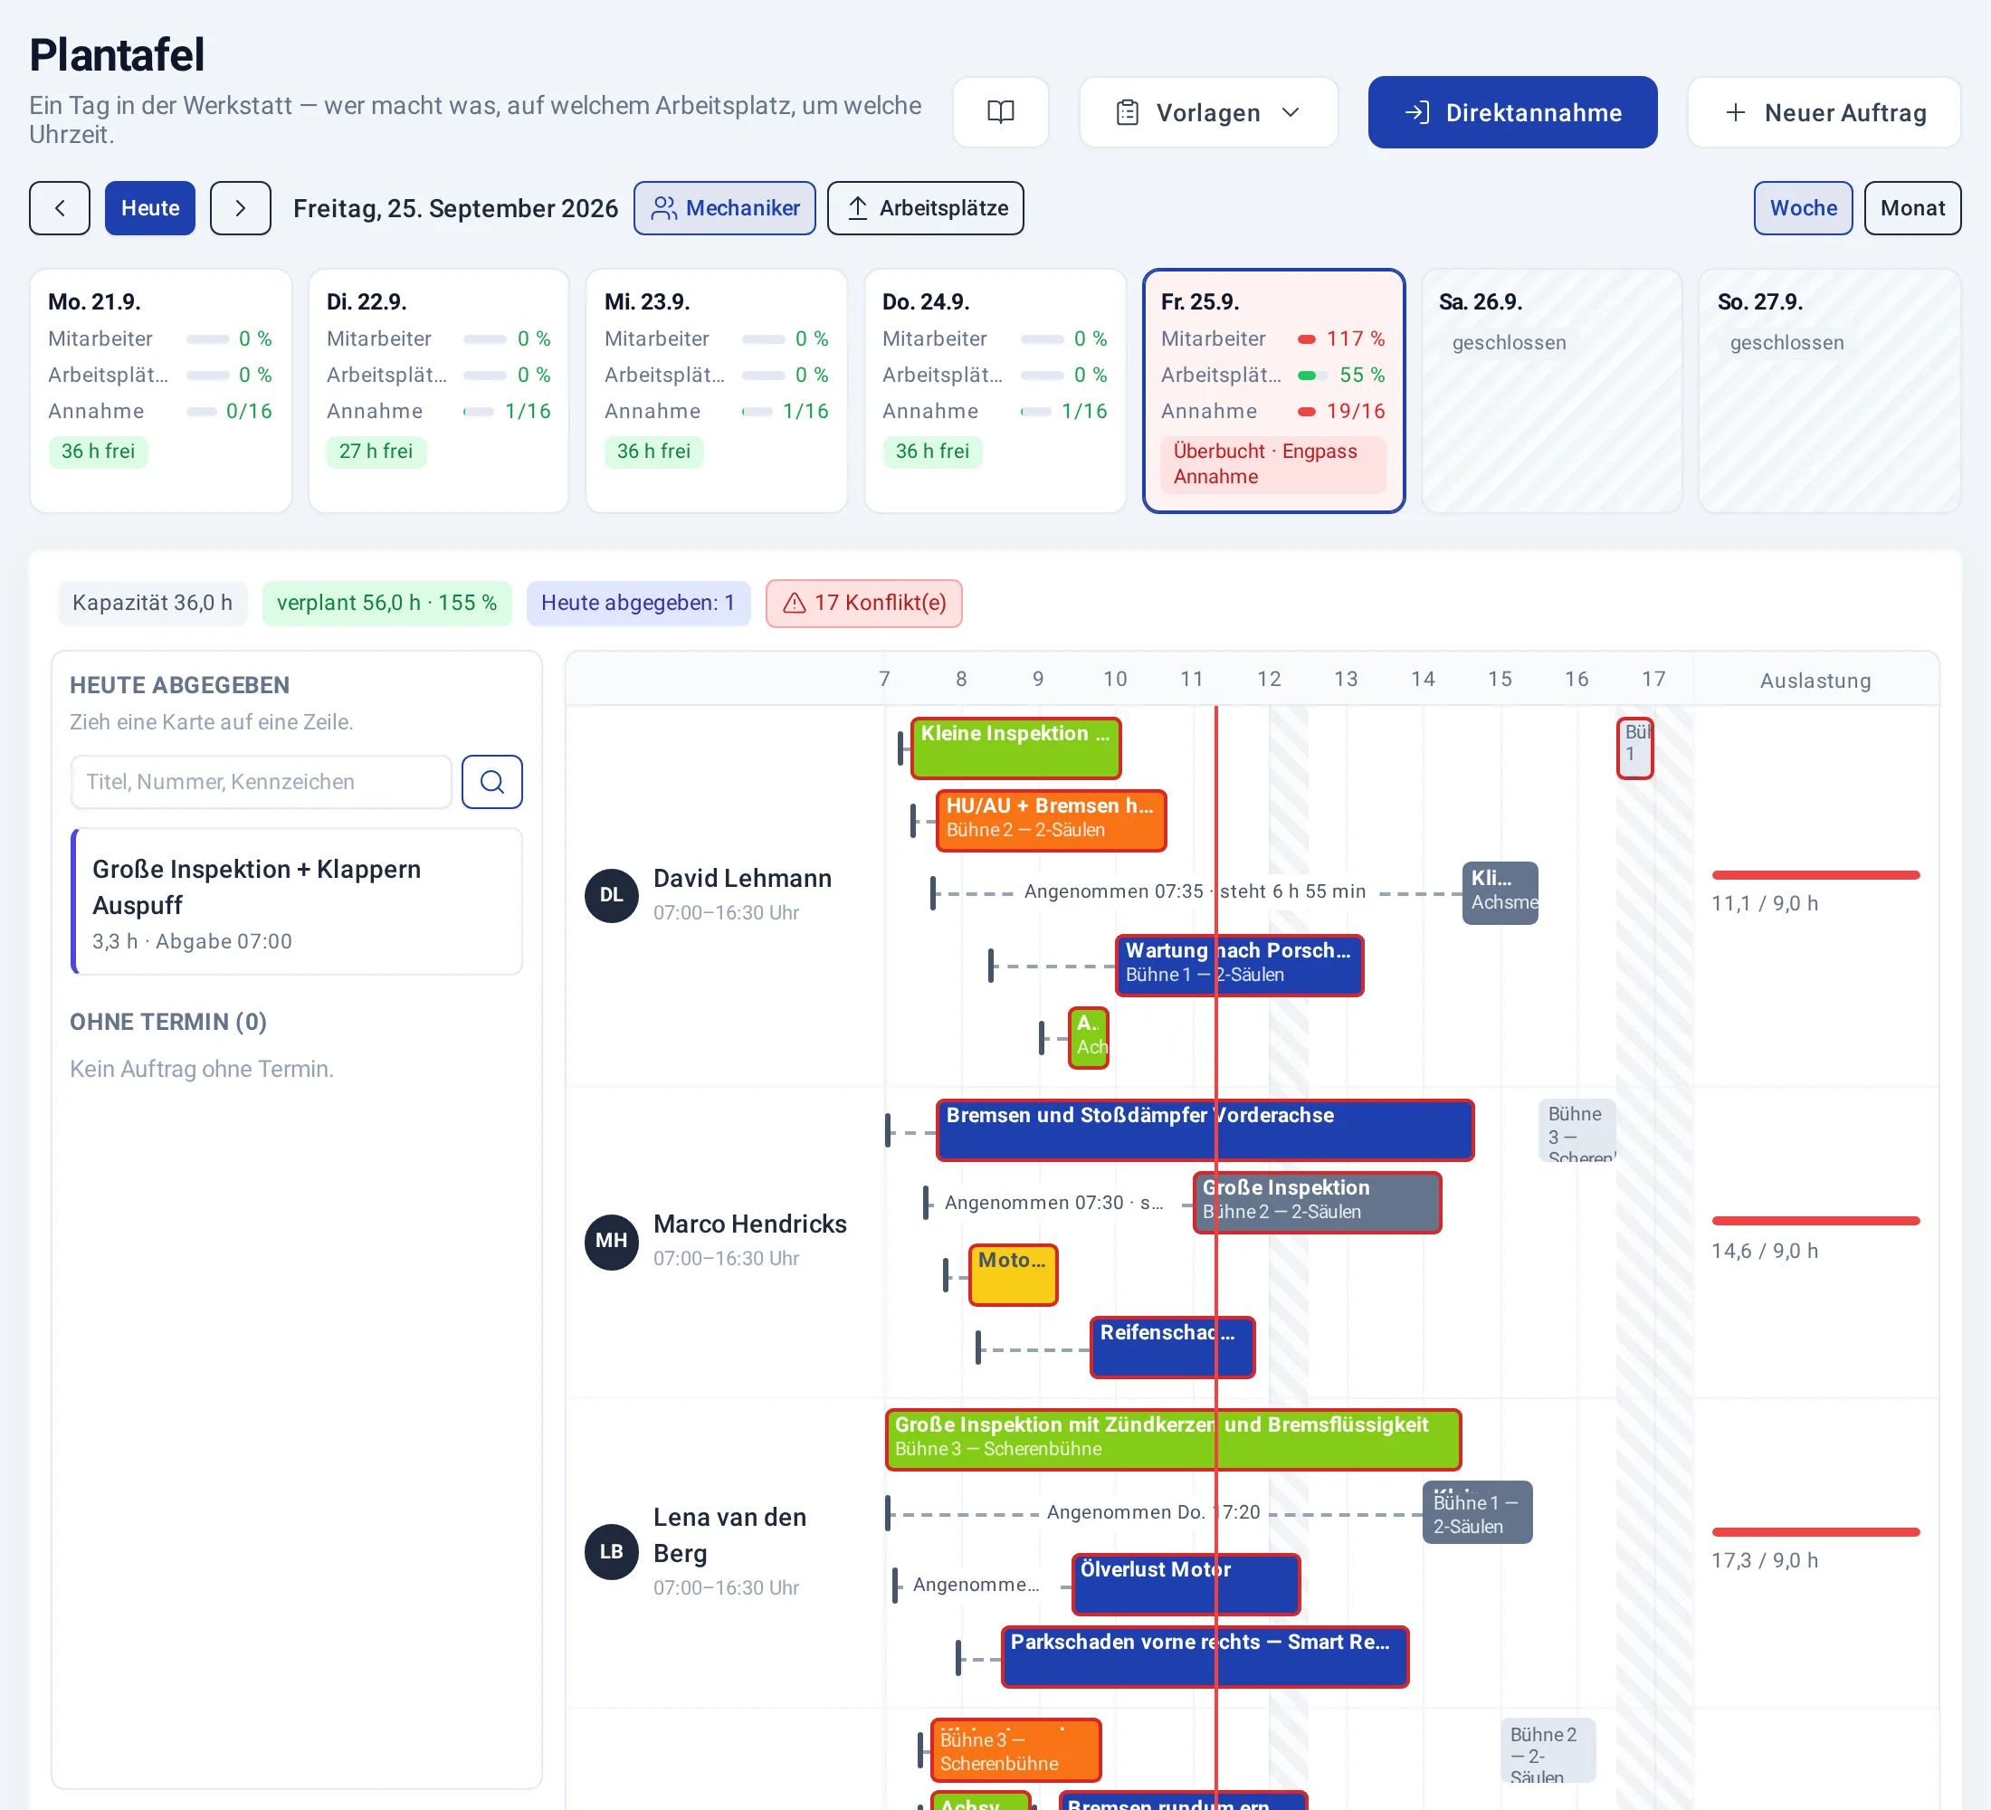Go to next day with right chevron
Screen dimensions: 1991x1810
click(x=240, y=208)
